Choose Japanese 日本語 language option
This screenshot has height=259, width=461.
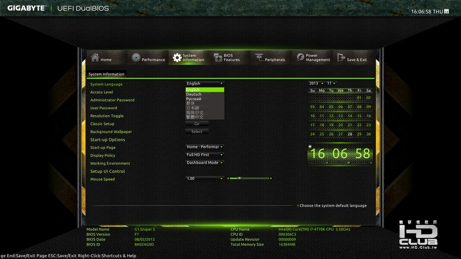click(205, 108)
